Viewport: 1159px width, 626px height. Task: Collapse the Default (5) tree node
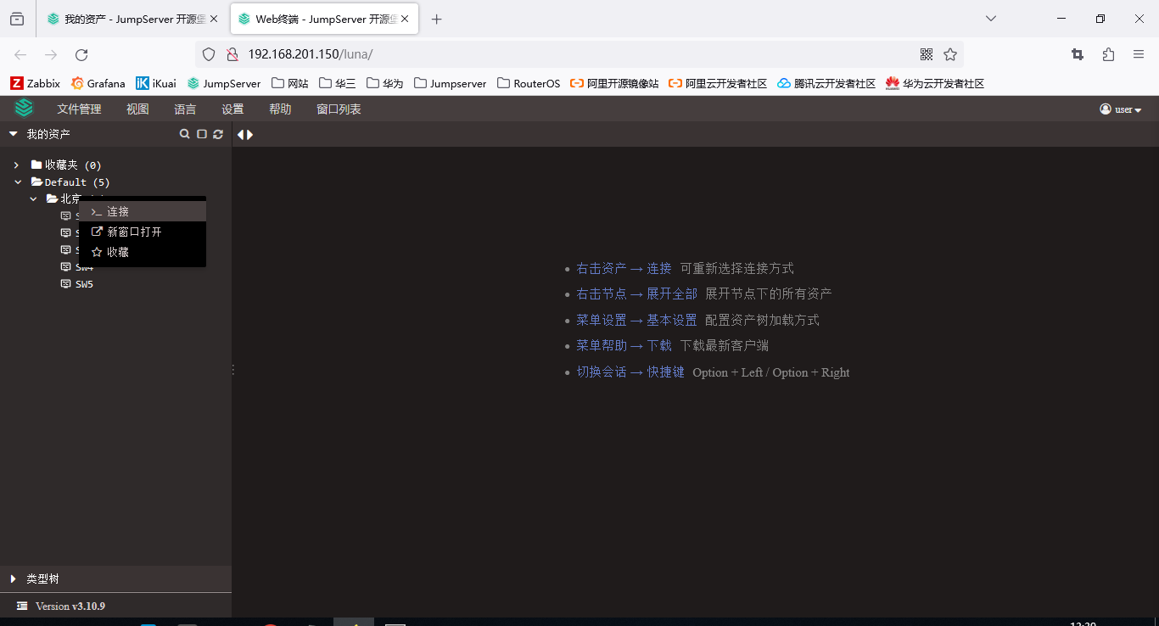[x=18, y=182]
